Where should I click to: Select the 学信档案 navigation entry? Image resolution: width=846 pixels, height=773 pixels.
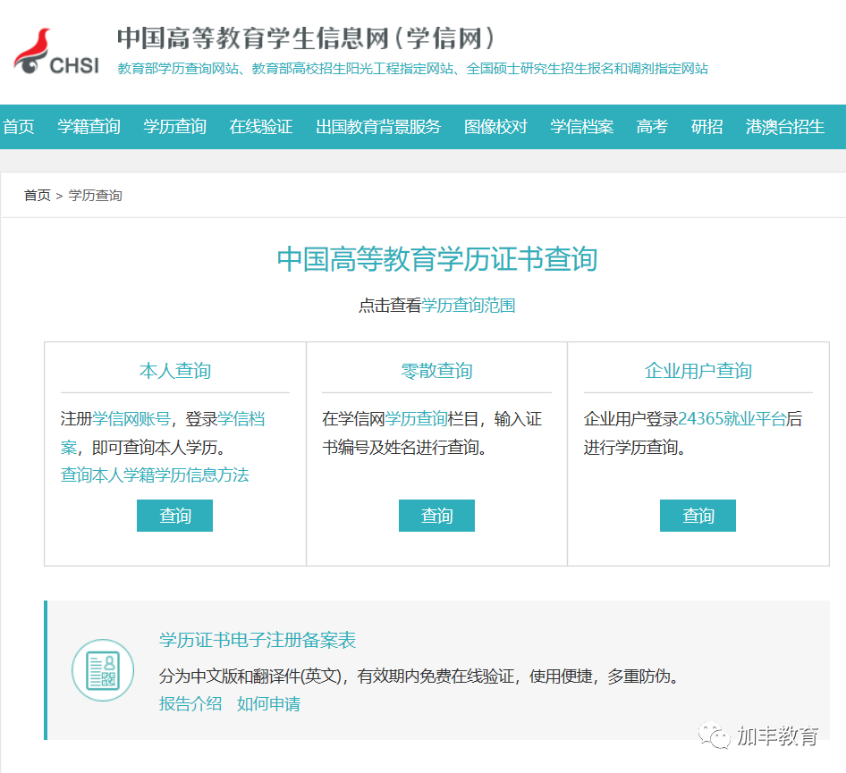[x=581, y=127]
